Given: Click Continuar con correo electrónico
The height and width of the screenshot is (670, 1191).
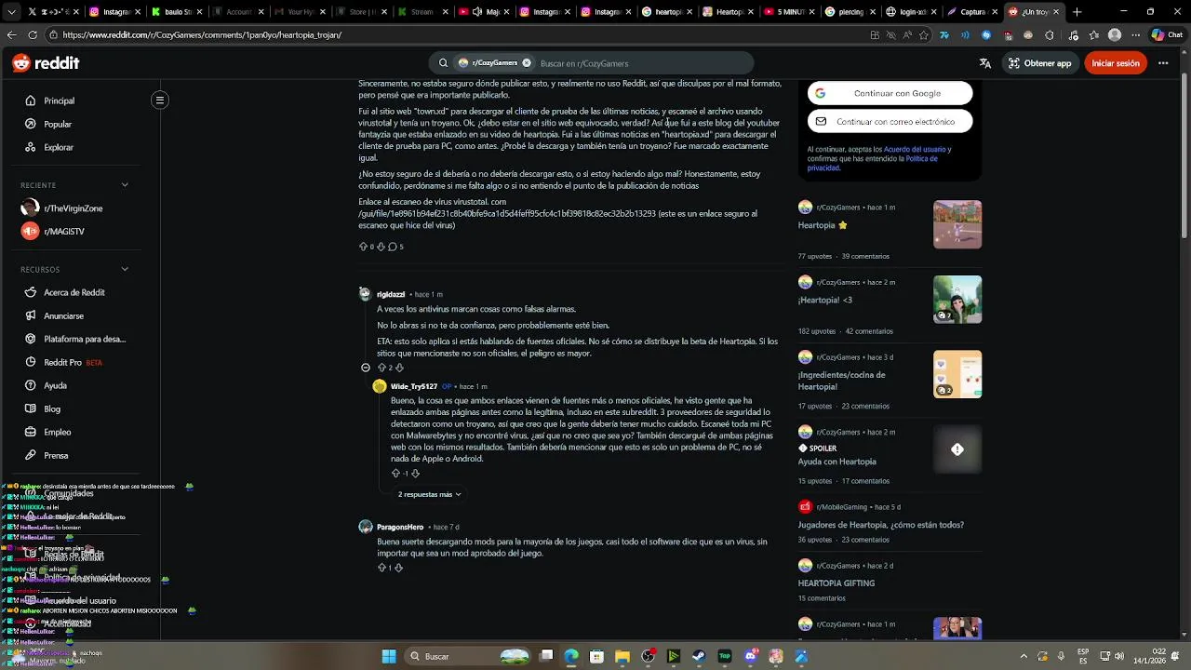Looking at the screenshot, I should coord(890,121).
